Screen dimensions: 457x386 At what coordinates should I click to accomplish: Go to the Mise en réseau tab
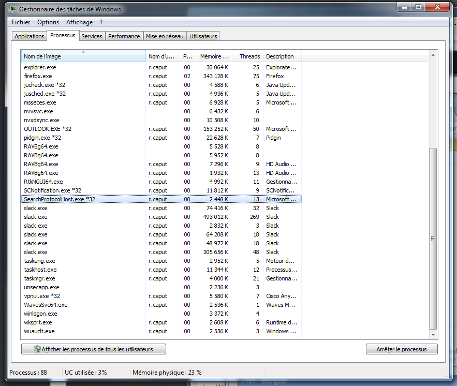tap(165, 36)
